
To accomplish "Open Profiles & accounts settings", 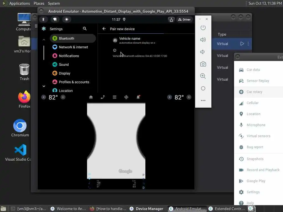I will point(73,82).
